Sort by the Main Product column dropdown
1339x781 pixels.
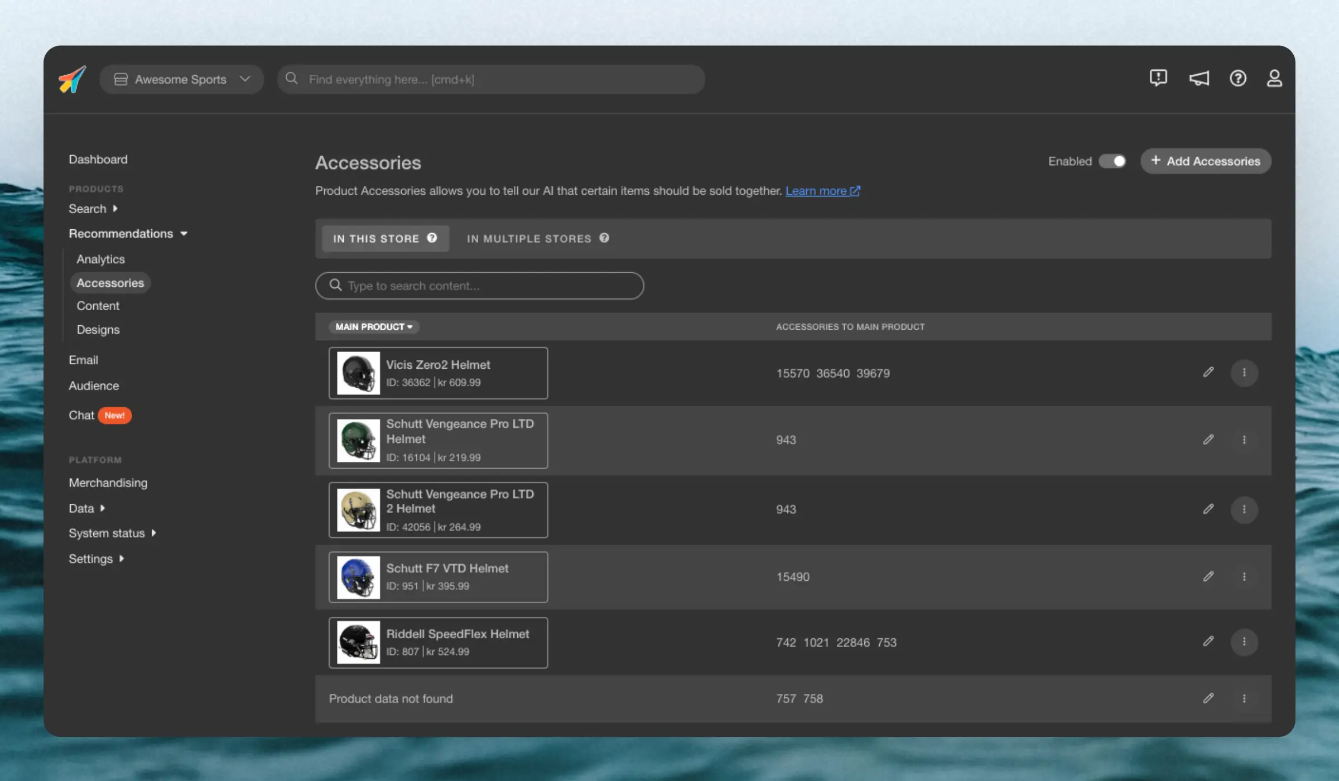pyautogui.click(x=374, y=326)
